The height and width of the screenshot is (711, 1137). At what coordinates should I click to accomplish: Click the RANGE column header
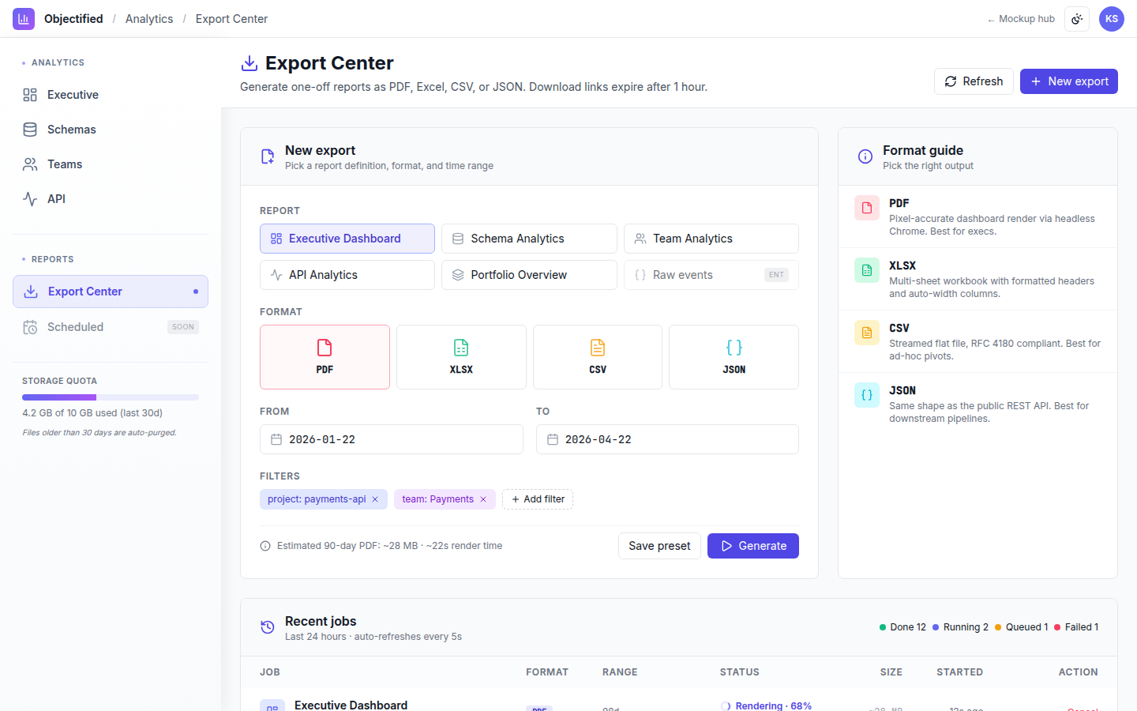coord(620,672)
